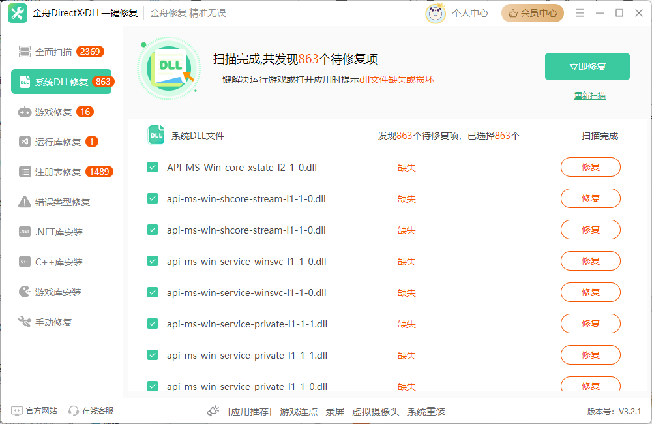The image size is (652, 424).
Task: Go to C++库安装 tab
Action: point(61,262)
